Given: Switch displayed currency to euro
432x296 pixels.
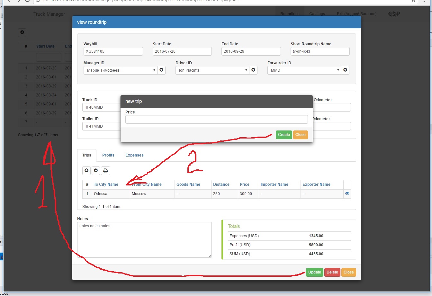Looking at the screenshot, I should (x=390, y=14).
